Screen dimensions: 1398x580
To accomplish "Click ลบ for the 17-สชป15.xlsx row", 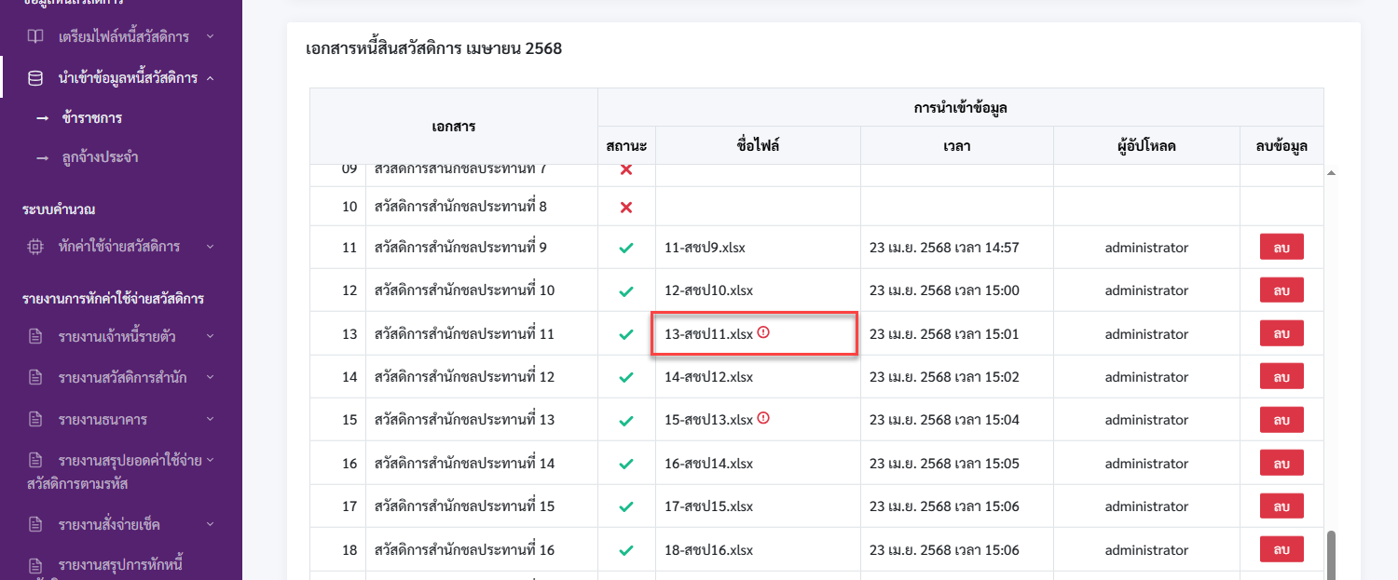I will pyautogui.click(x=1281, y=506).
